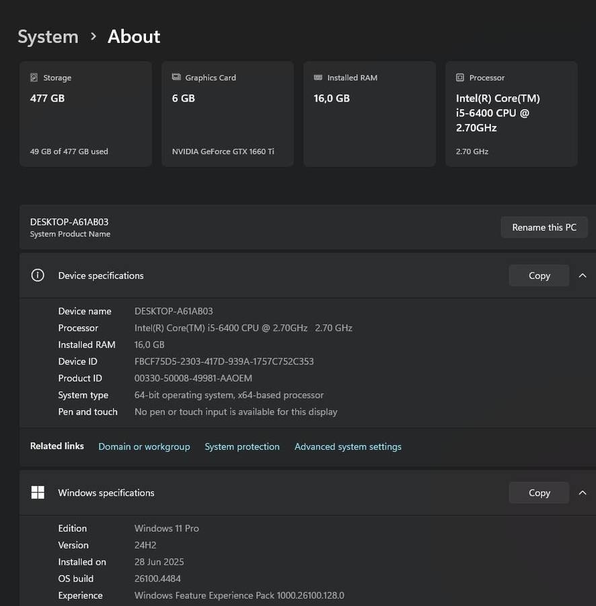Click the Device specifications info icon
This screenshot has width=596, height=606.
[38, 275]
